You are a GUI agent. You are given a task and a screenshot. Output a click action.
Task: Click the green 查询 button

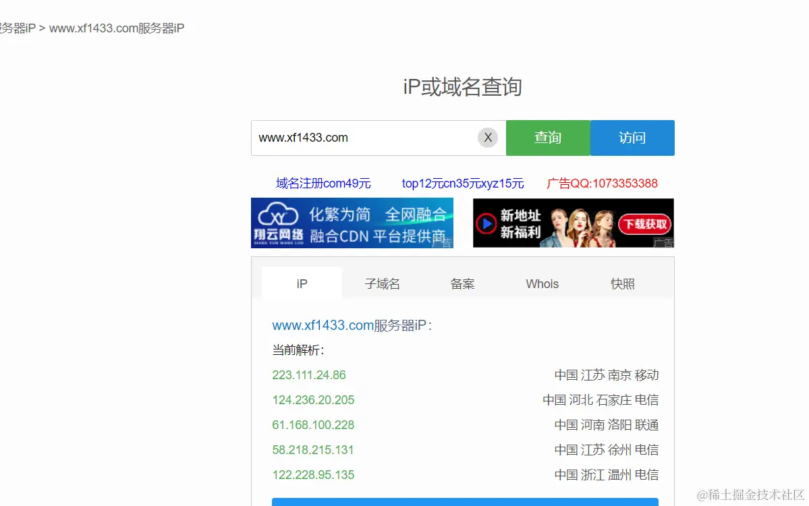coord(548,138)
